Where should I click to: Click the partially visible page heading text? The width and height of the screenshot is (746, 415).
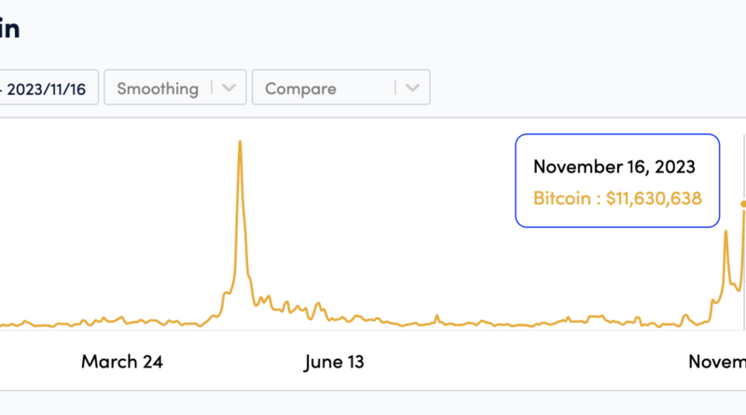[x=9, y=29]
